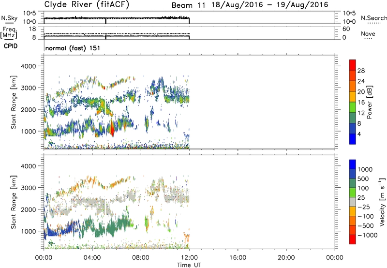This screenshot has height=268, width=387.
Task: Click the "4" tick on Power colorbar
Action: (x=359, y=134)
